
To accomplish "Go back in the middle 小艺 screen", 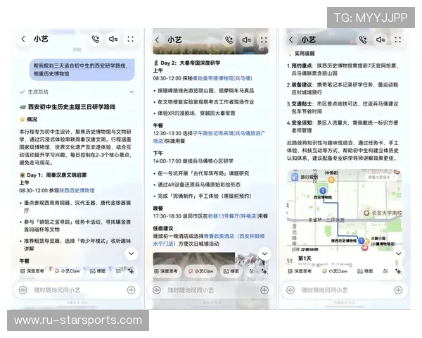I will (157, 40).
